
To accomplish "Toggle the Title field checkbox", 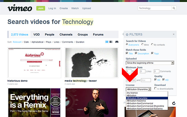I will 127,53.
